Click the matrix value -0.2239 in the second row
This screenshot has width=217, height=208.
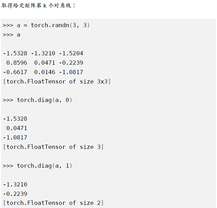click(71, 63)
